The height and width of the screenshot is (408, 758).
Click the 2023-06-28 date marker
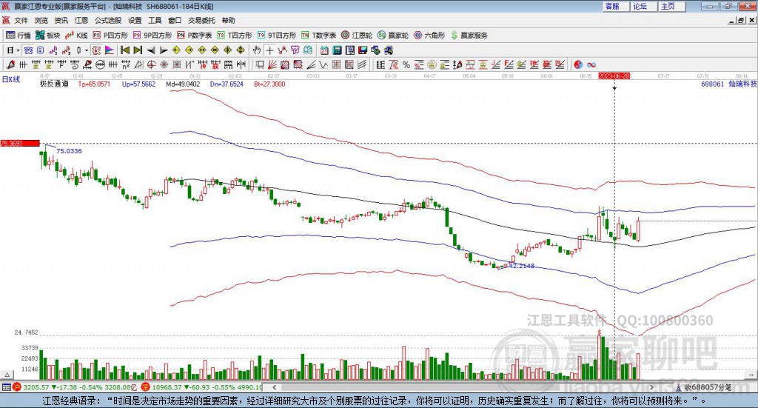click(614, 76)
